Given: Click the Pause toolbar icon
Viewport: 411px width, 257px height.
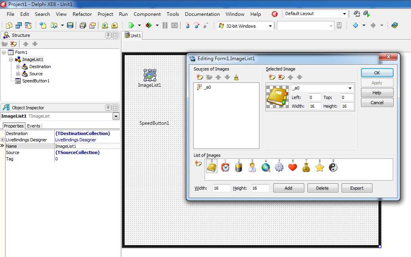Looking at the screenshot, I should click(x=165, y=25).
